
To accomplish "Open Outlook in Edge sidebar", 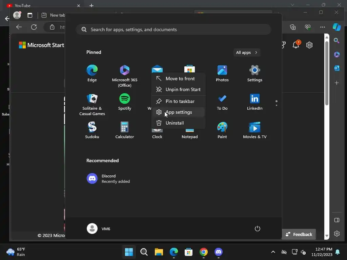I will pyautogui.click(x=336, y=68).
